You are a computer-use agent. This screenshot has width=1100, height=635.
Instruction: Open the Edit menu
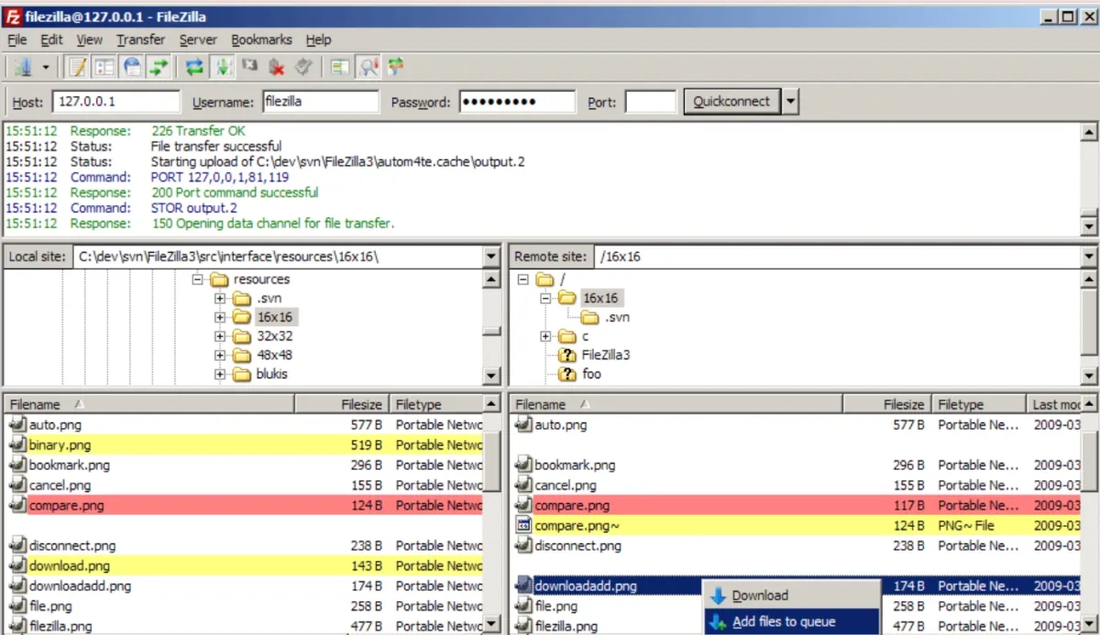point(51,39)
